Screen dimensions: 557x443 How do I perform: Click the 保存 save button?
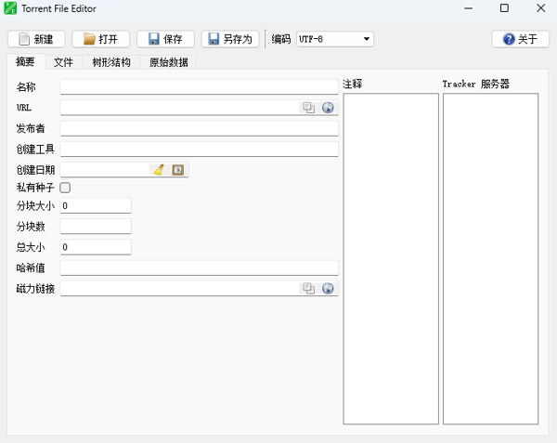pos(165,39)
